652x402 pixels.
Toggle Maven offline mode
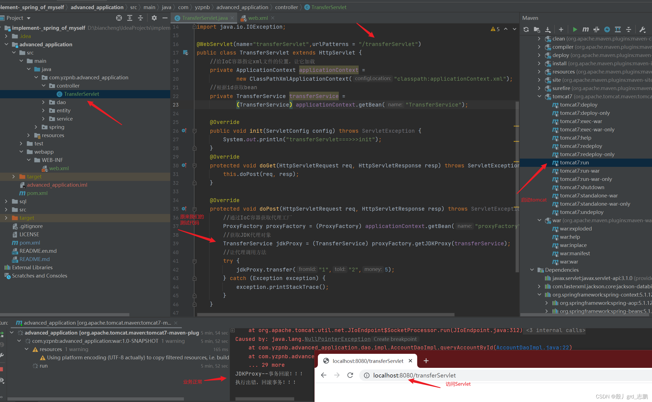click(596, 29)
